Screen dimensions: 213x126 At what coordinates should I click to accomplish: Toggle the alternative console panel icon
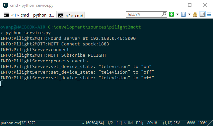pyautogui.click(x=202, y=14)
